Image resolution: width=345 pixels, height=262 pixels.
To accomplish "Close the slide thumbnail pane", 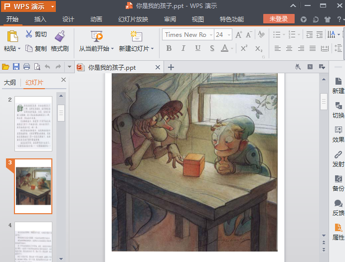I will point(63,80).
